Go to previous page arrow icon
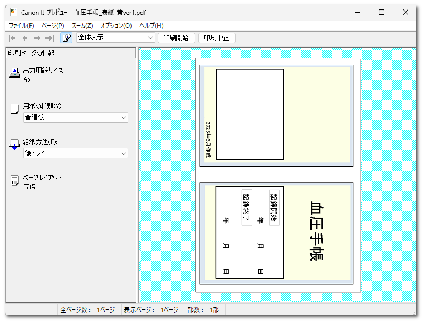 (25, 38)
